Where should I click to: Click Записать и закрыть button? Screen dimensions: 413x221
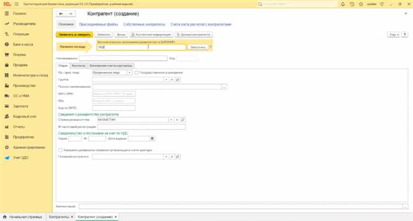75,34
